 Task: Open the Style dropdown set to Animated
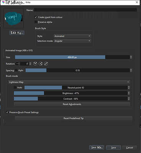pos(72,36)
